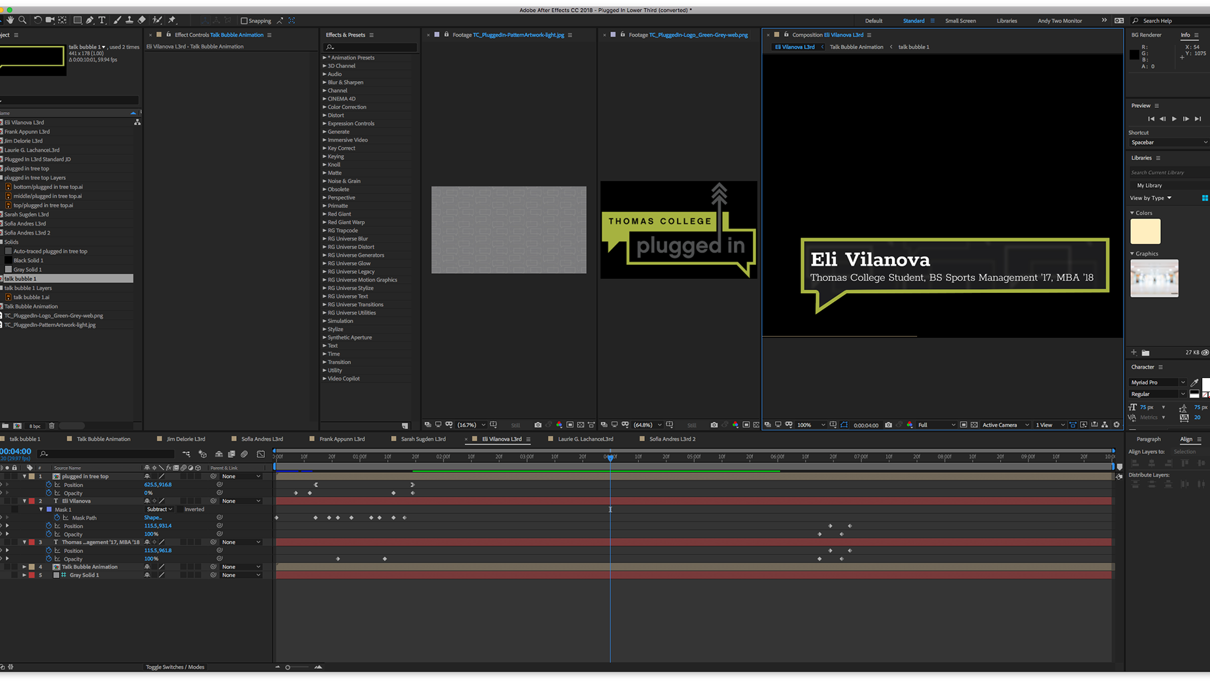
Task: Toggle the Position stopwatch of the Eli Vilanova layer
Action: coord(49,526)
